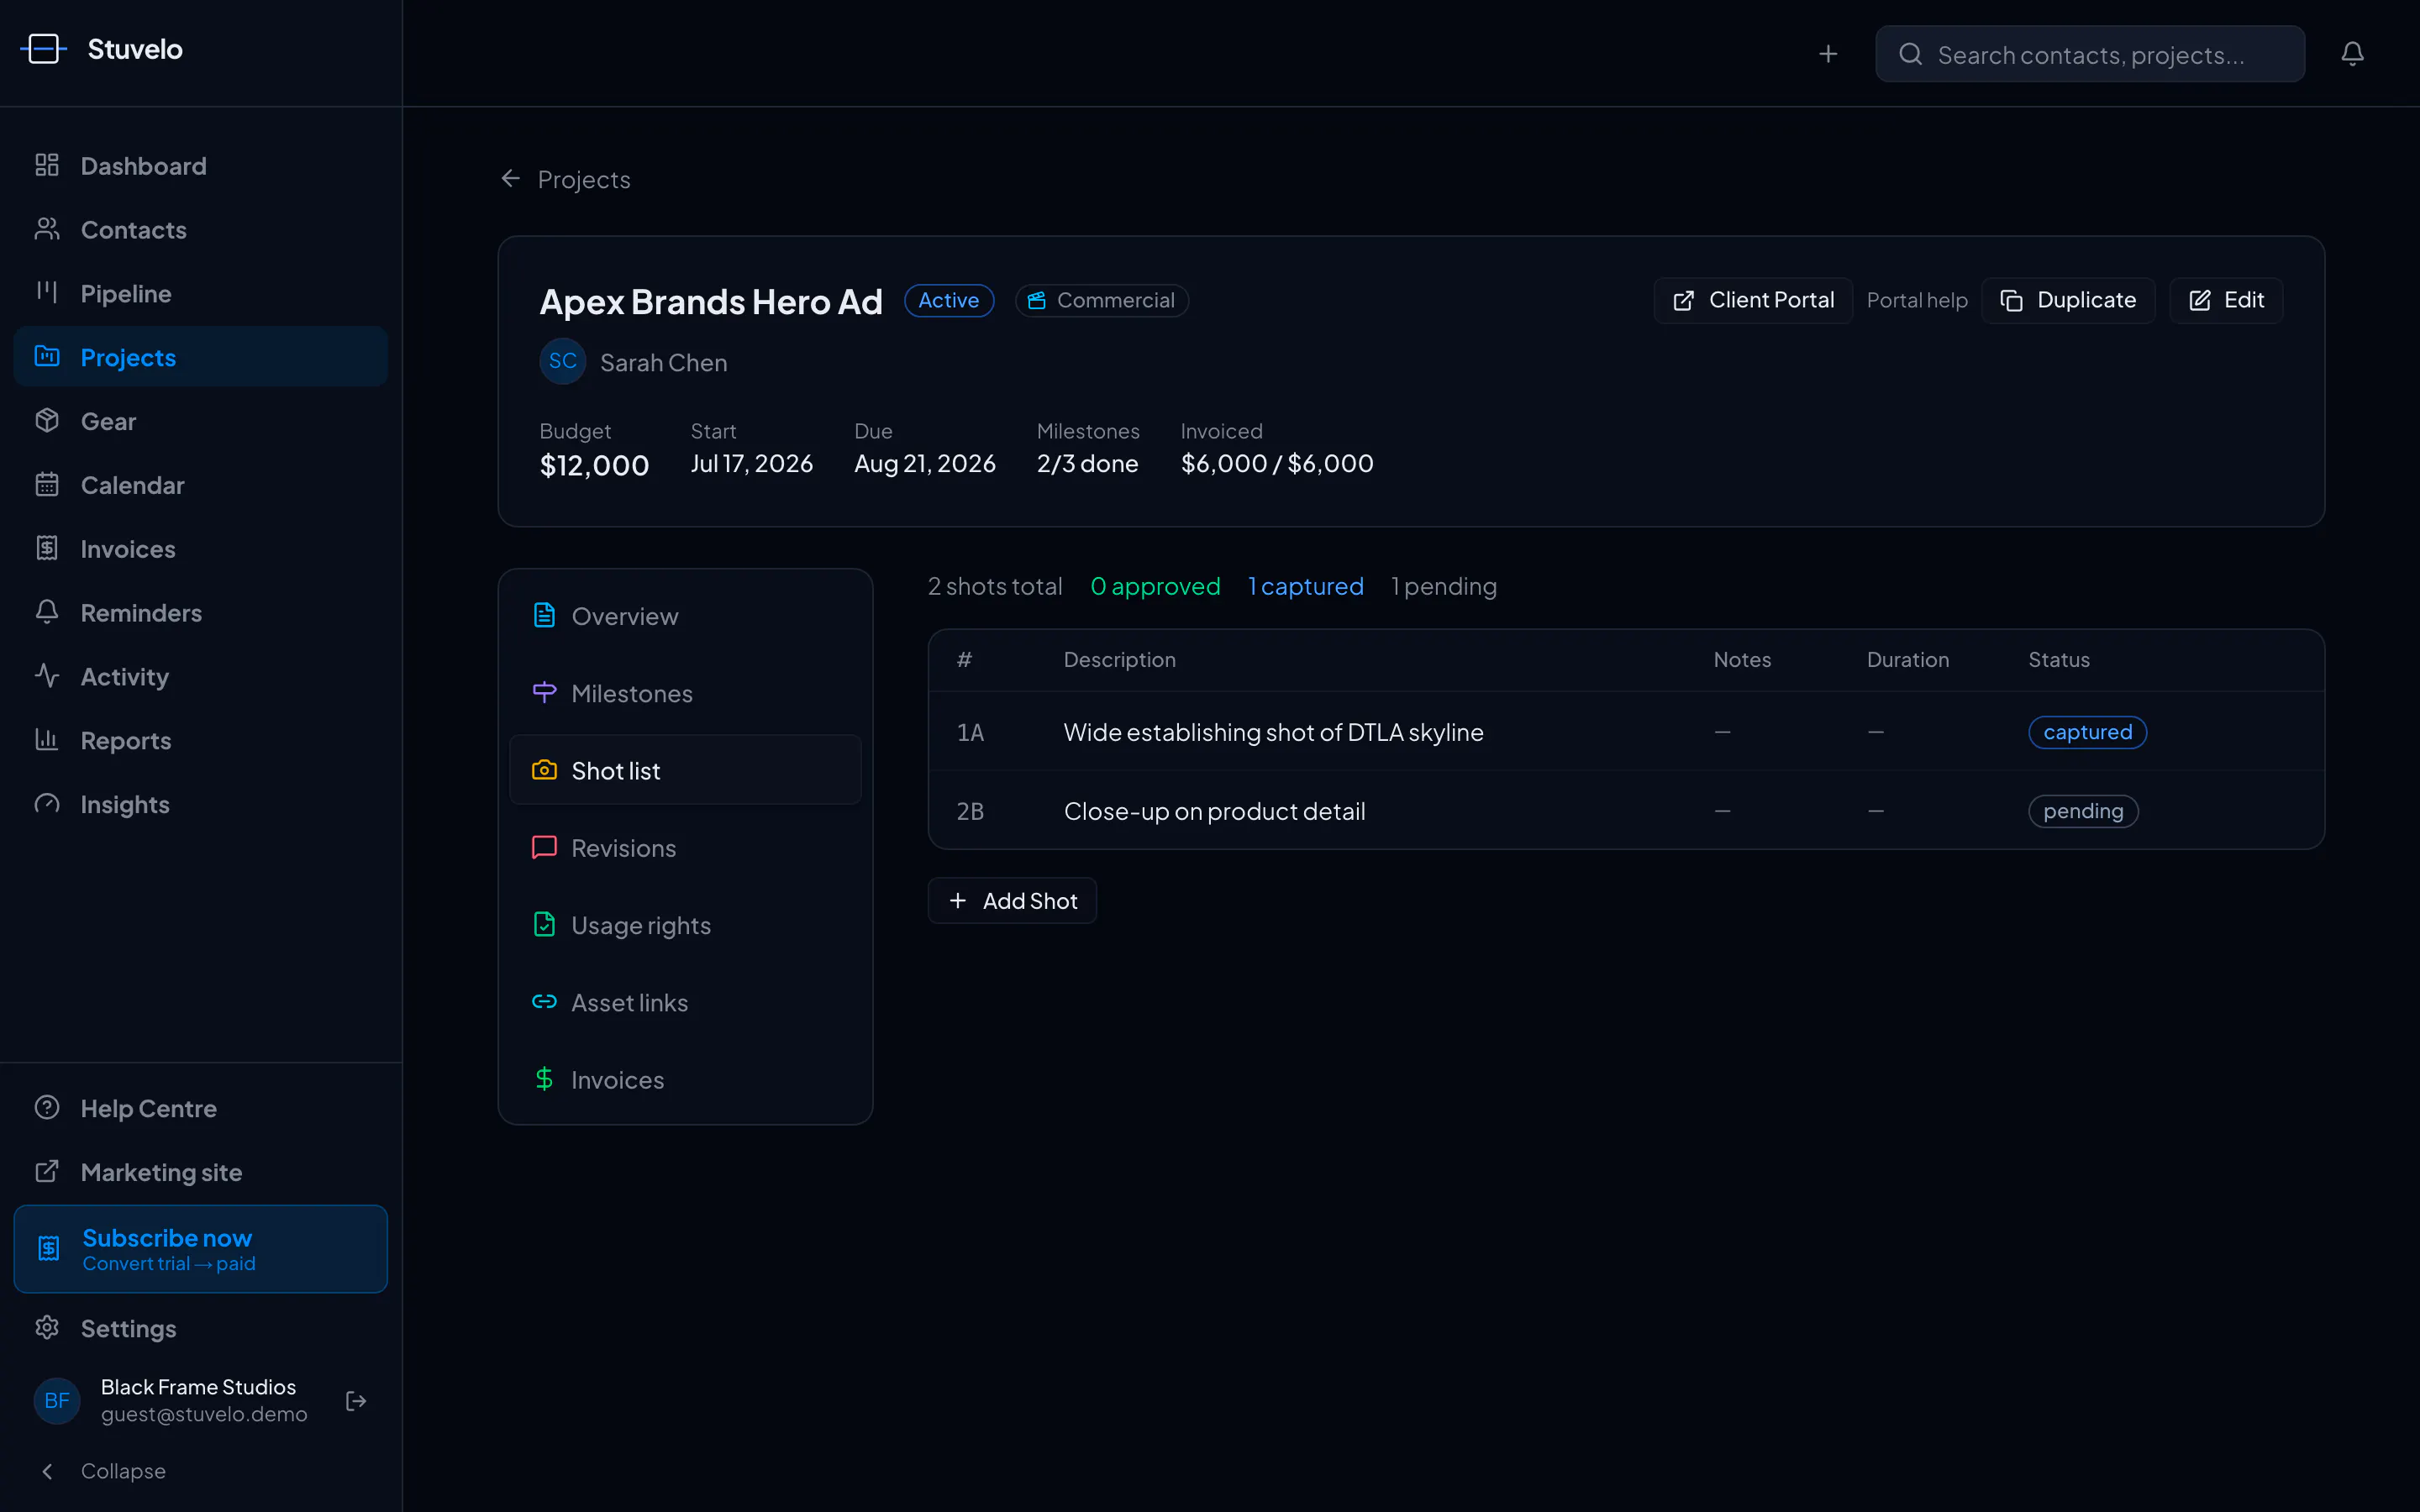Viewport: 2420px width, 1512px height.
Task: Click the Commercial tag badge
Action: coord(1102,300)
